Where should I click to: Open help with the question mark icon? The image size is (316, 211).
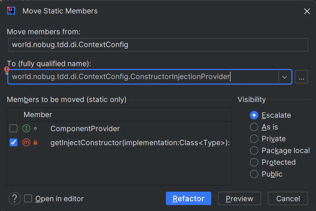coord(15,199)
